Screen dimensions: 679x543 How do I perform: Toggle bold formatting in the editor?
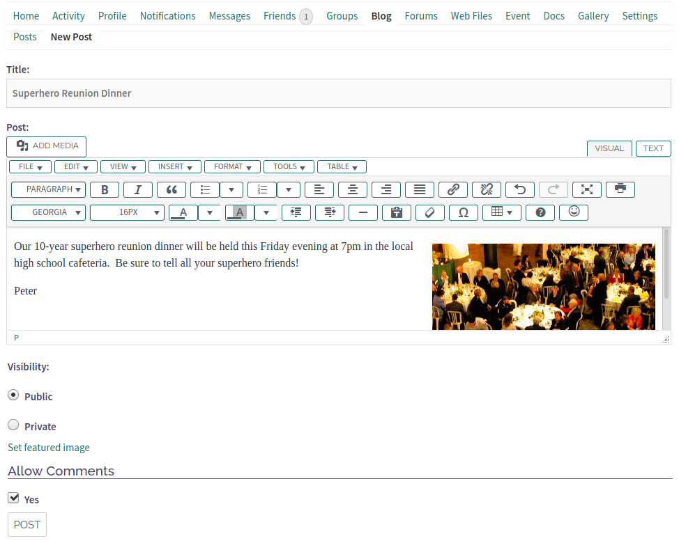pyautogui.click(x=105, y=189)
